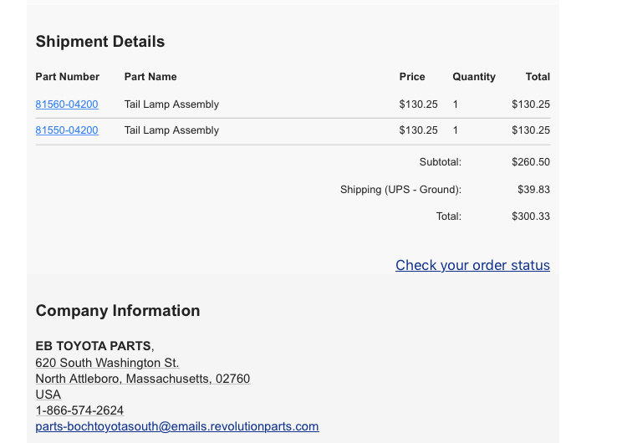The image size is (627, 443).
Task: Click the Part Name column header
Action: [150, 77]
